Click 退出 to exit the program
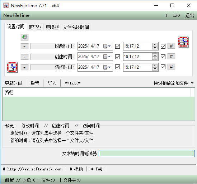 coord(189,15)
